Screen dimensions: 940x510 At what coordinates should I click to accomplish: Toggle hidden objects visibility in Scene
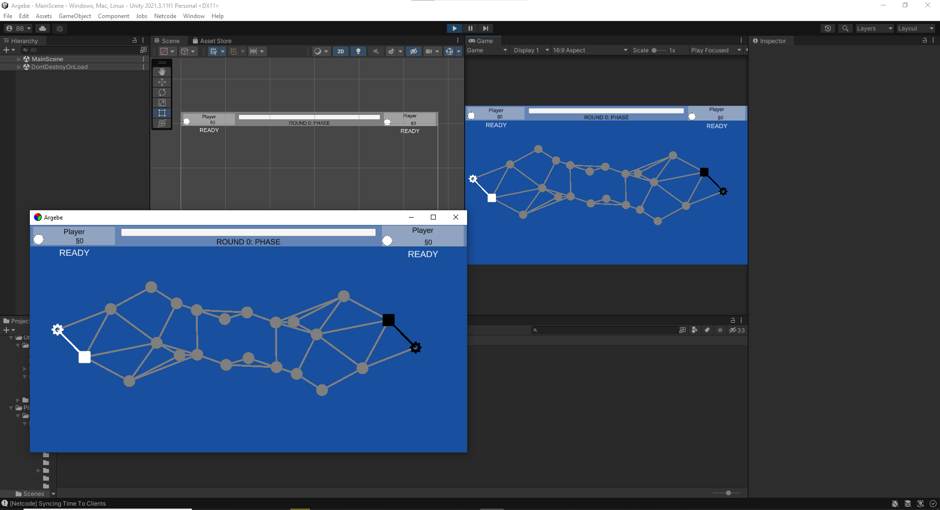[414, 51]
